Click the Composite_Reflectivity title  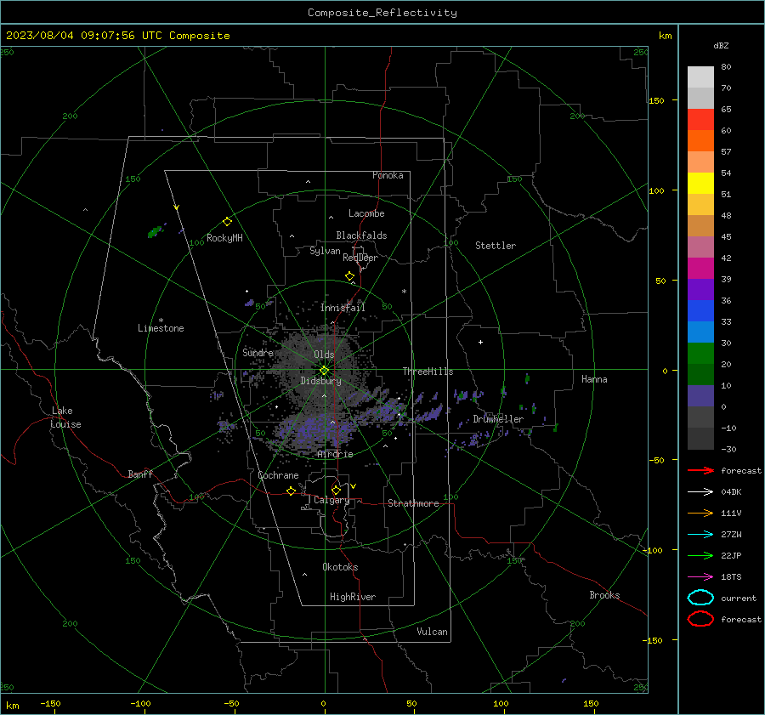382,13
